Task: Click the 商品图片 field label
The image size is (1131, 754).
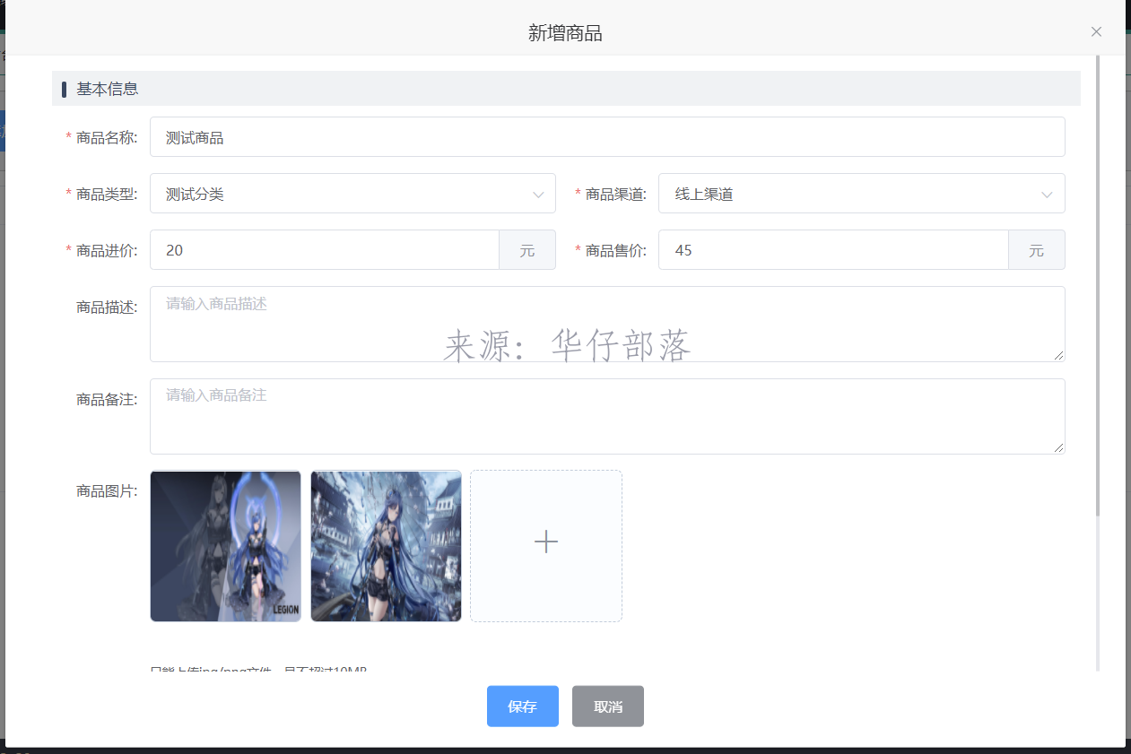Action: [107, 491]
